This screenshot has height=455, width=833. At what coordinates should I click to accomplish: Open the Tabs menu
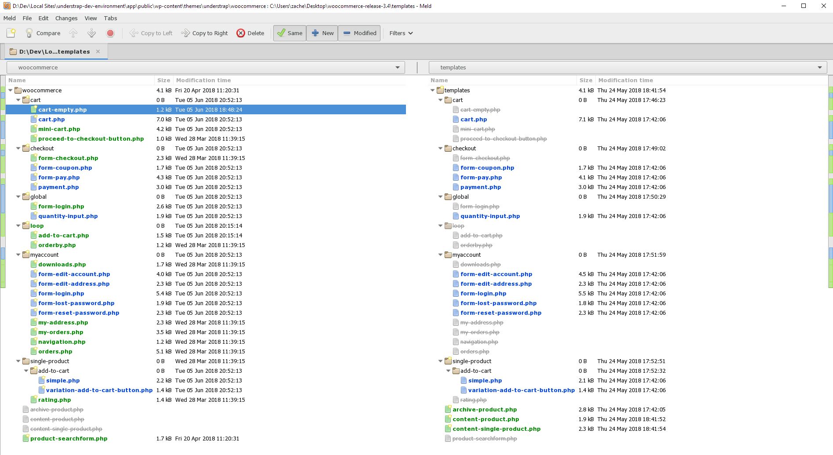pyautogui.click(x=110, y=18)
